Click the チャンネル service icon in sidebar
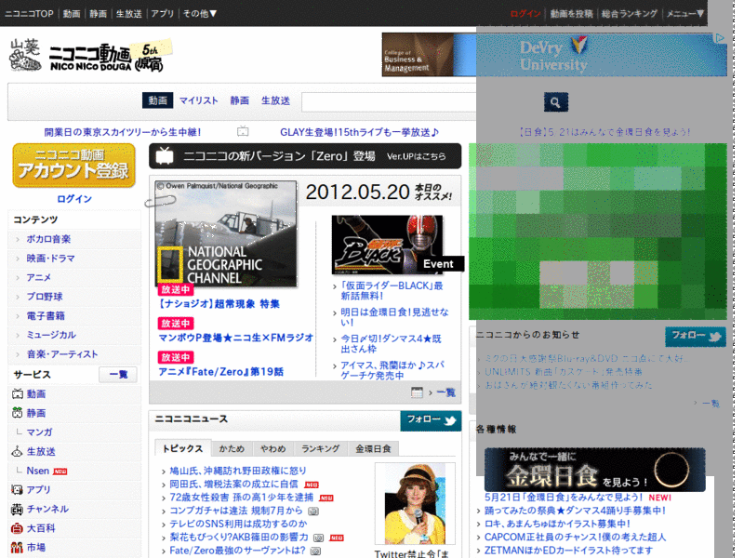Image resolution: width=744 pixels, height=558 pixels. pos(17,509)
